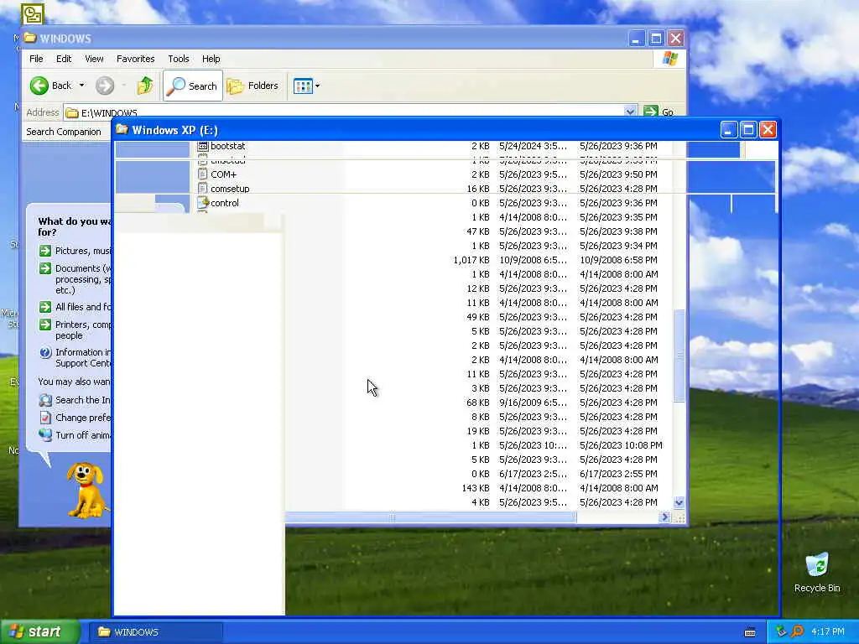Viewport: 859px width, 644px height.
Task: Click the Search the Internet link
Action: coord(75,400)
